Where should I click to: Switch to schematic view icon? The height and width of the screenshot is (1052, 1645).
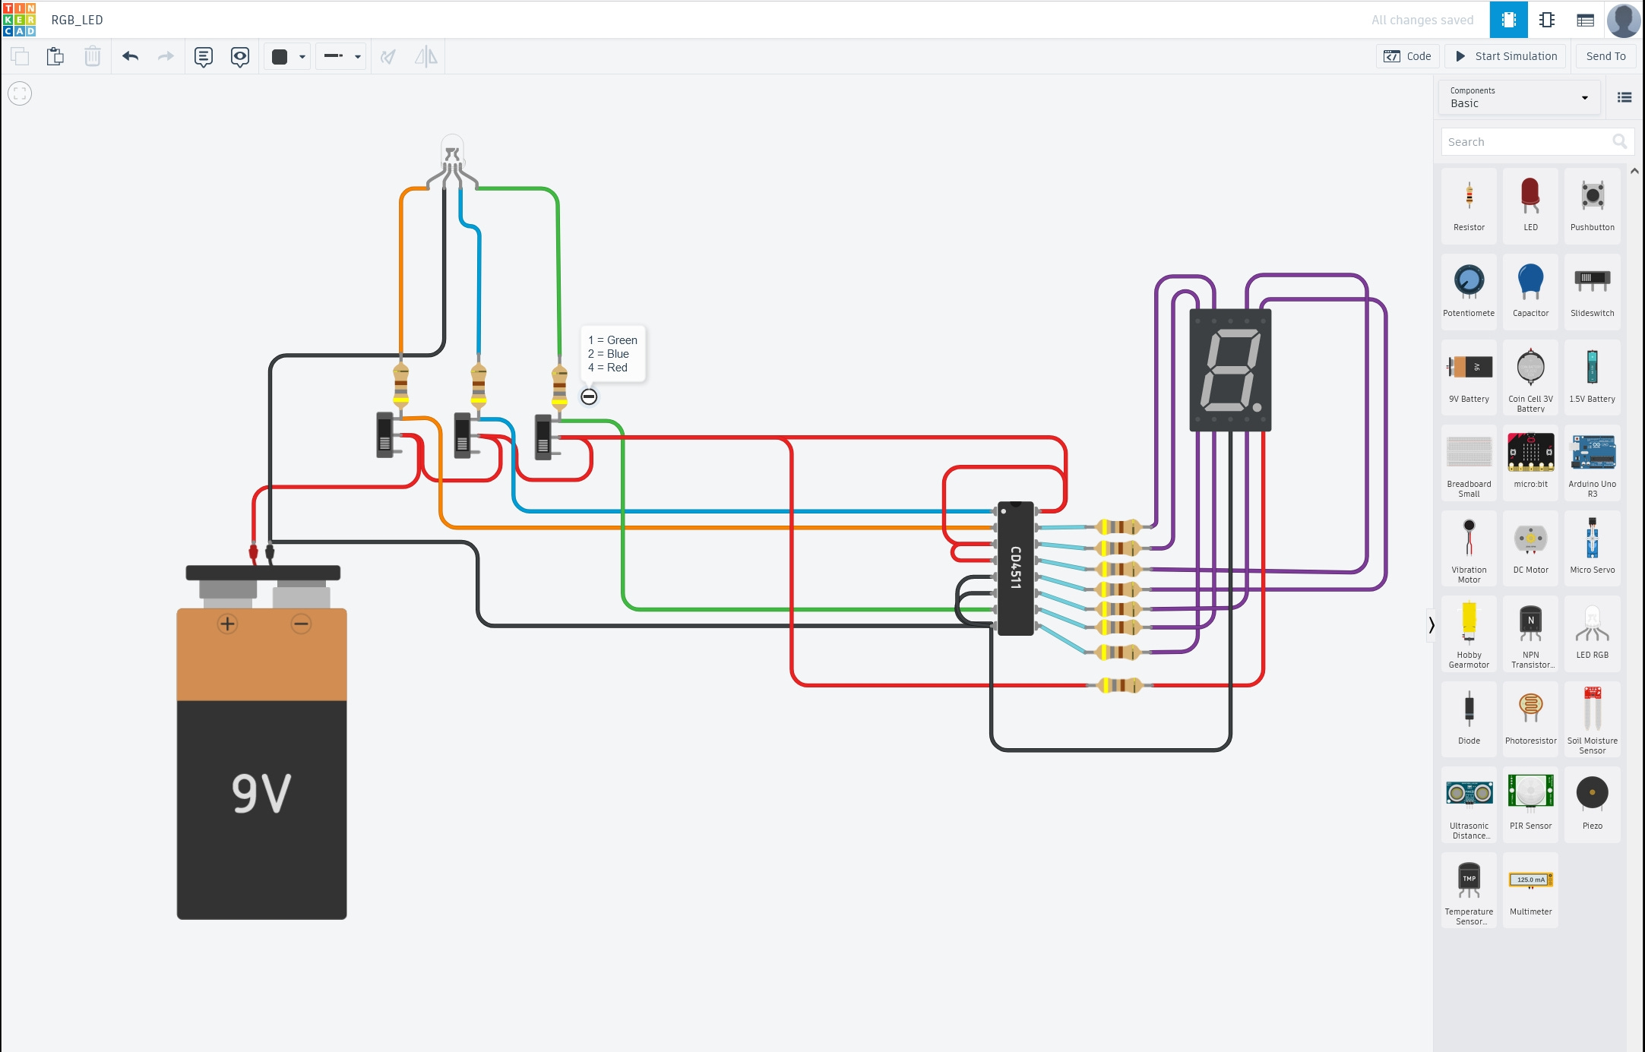(1546, 20)
